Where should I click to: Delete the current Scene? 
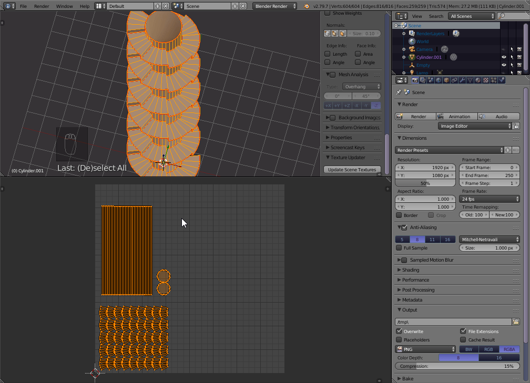pyautogui.click(x=243, y=6)
